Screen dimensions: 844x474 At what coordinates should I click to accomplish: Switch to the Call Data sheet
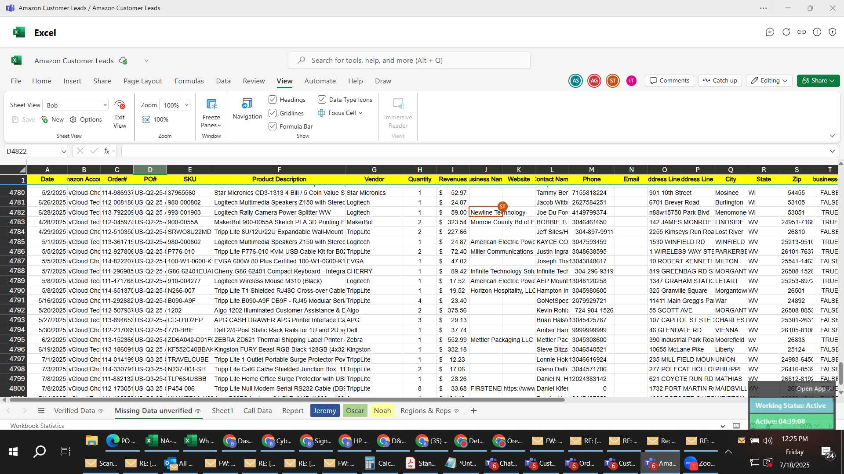coord(258,411)
